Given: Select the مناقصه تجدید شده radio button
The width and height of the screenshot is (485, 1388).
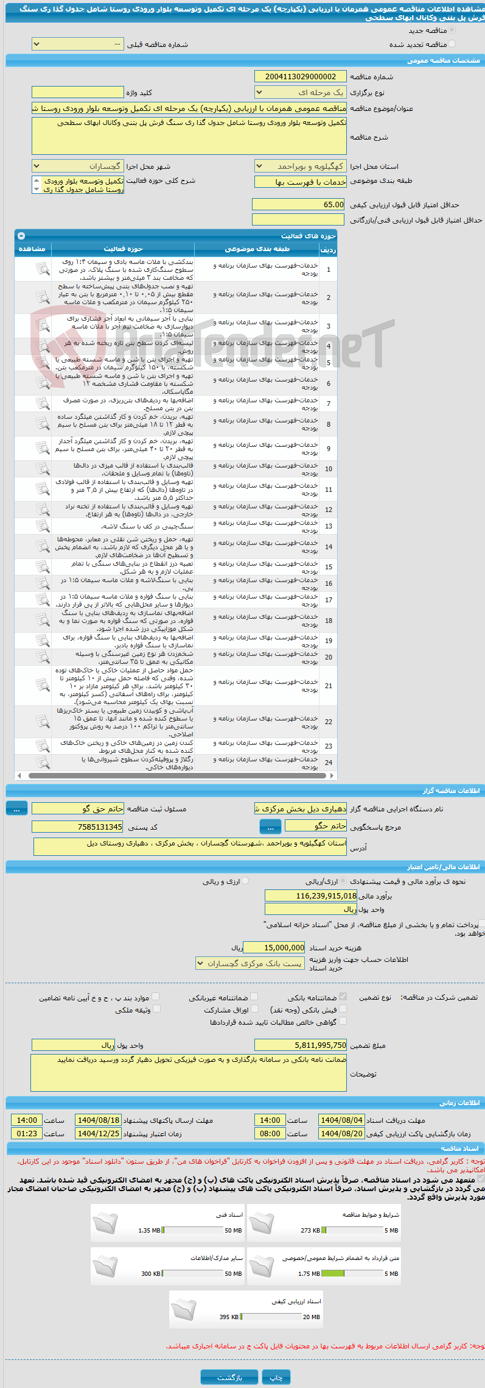Looking at the screenshot, I should click(x=452, y=44).
